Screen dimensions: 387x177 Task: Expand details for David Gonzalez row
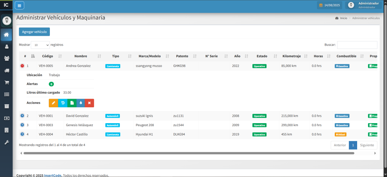click(22, 116)
